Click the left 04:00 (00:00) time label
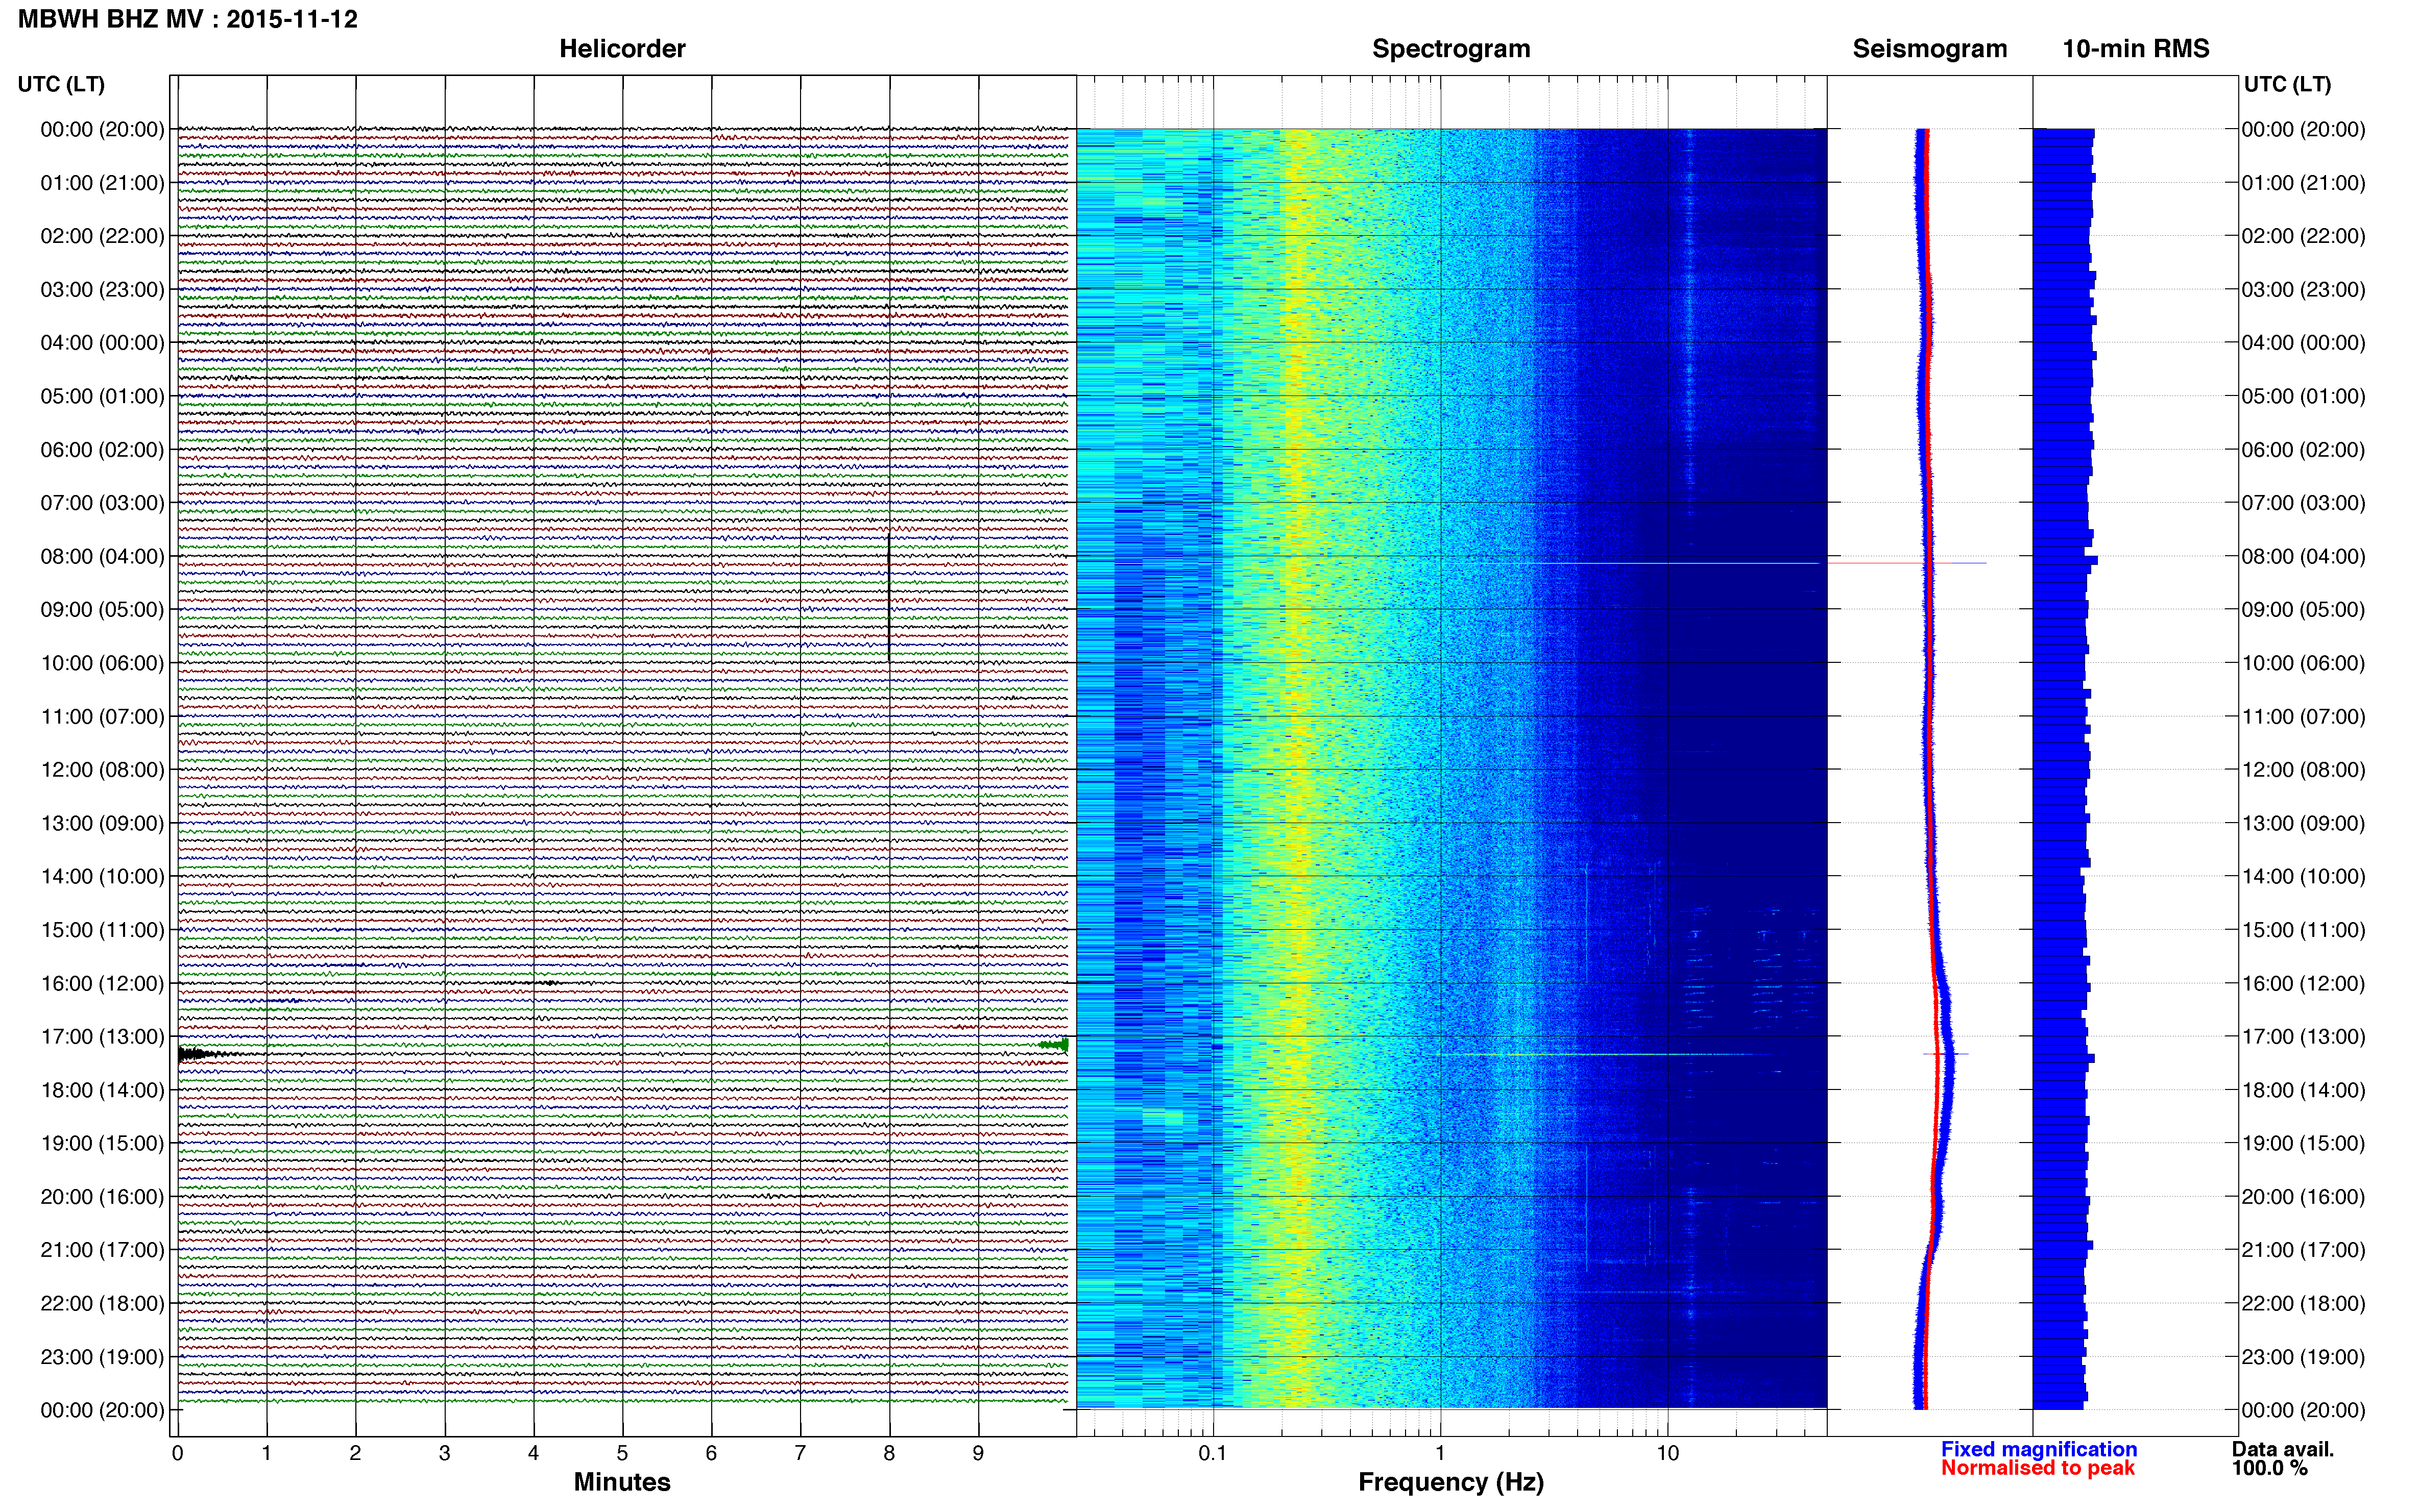2420x1512 pixels. 102,343
